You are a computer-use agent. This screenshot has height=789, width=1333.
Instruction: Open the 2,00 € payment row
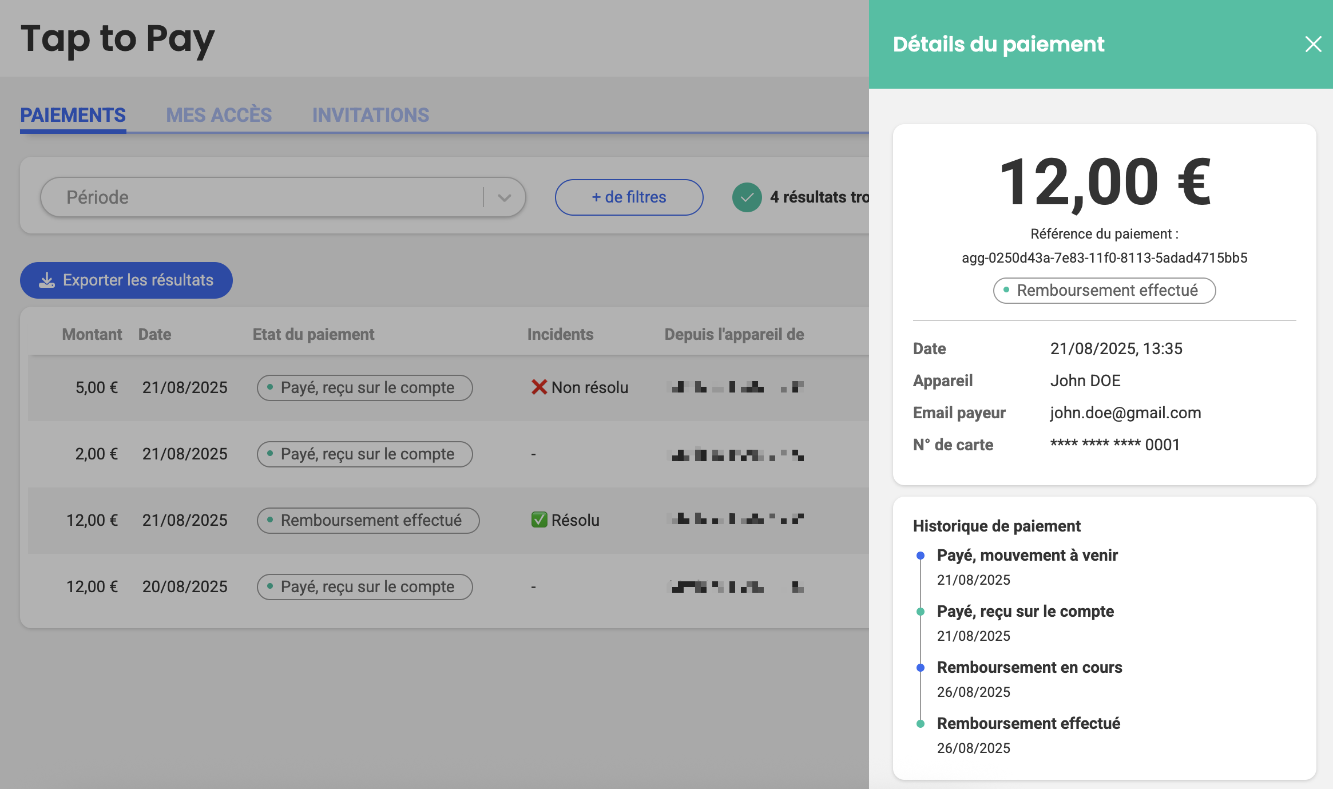pos(97,454)
